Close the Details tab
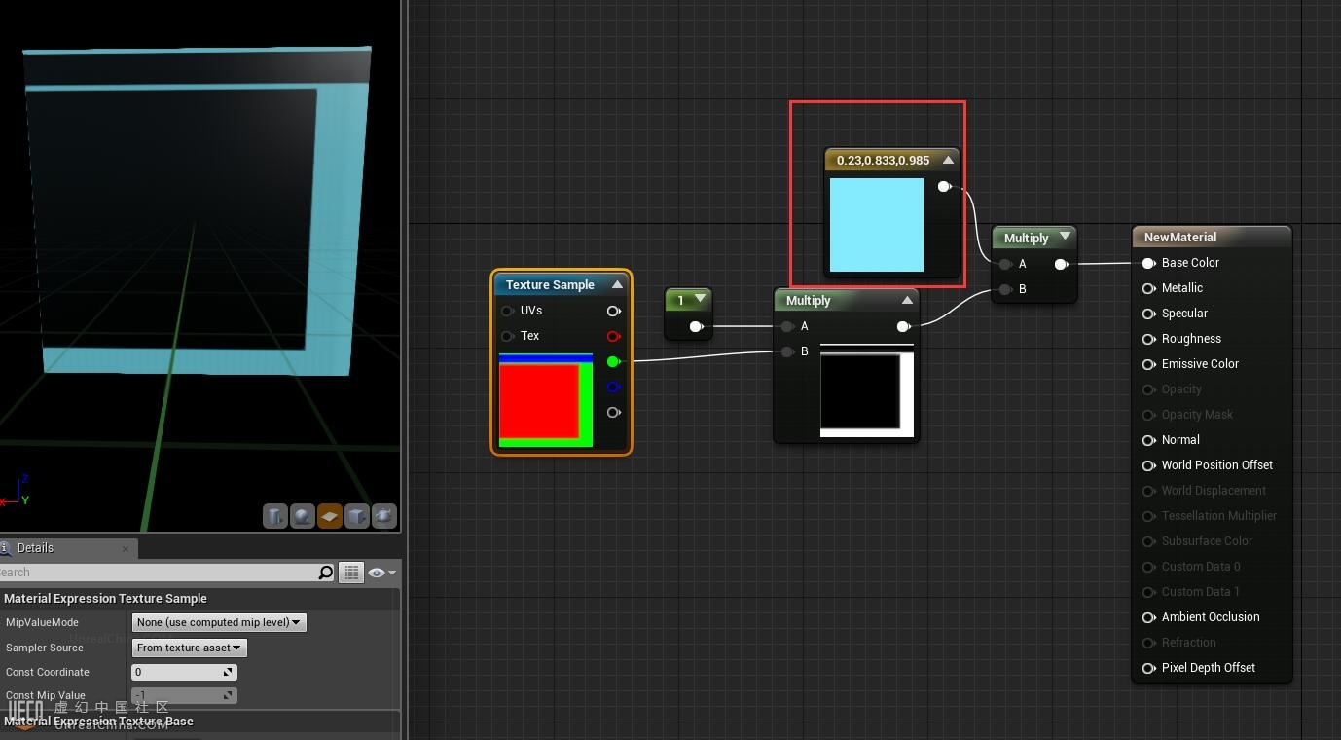The image size is (1341, 740). (x=125, y=549)
